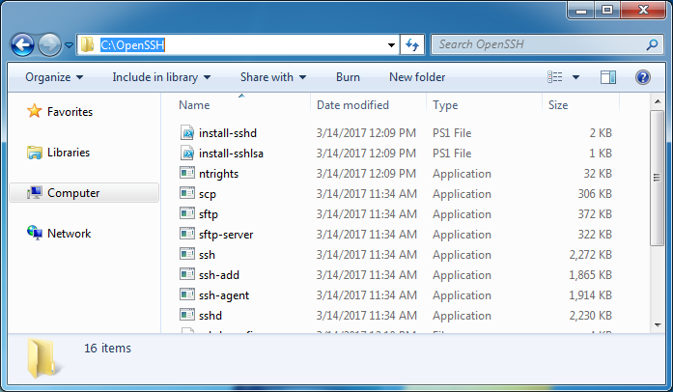Select the sftp-server file name
The width and height of the screenshot is (673, 392).
point(226,235)
